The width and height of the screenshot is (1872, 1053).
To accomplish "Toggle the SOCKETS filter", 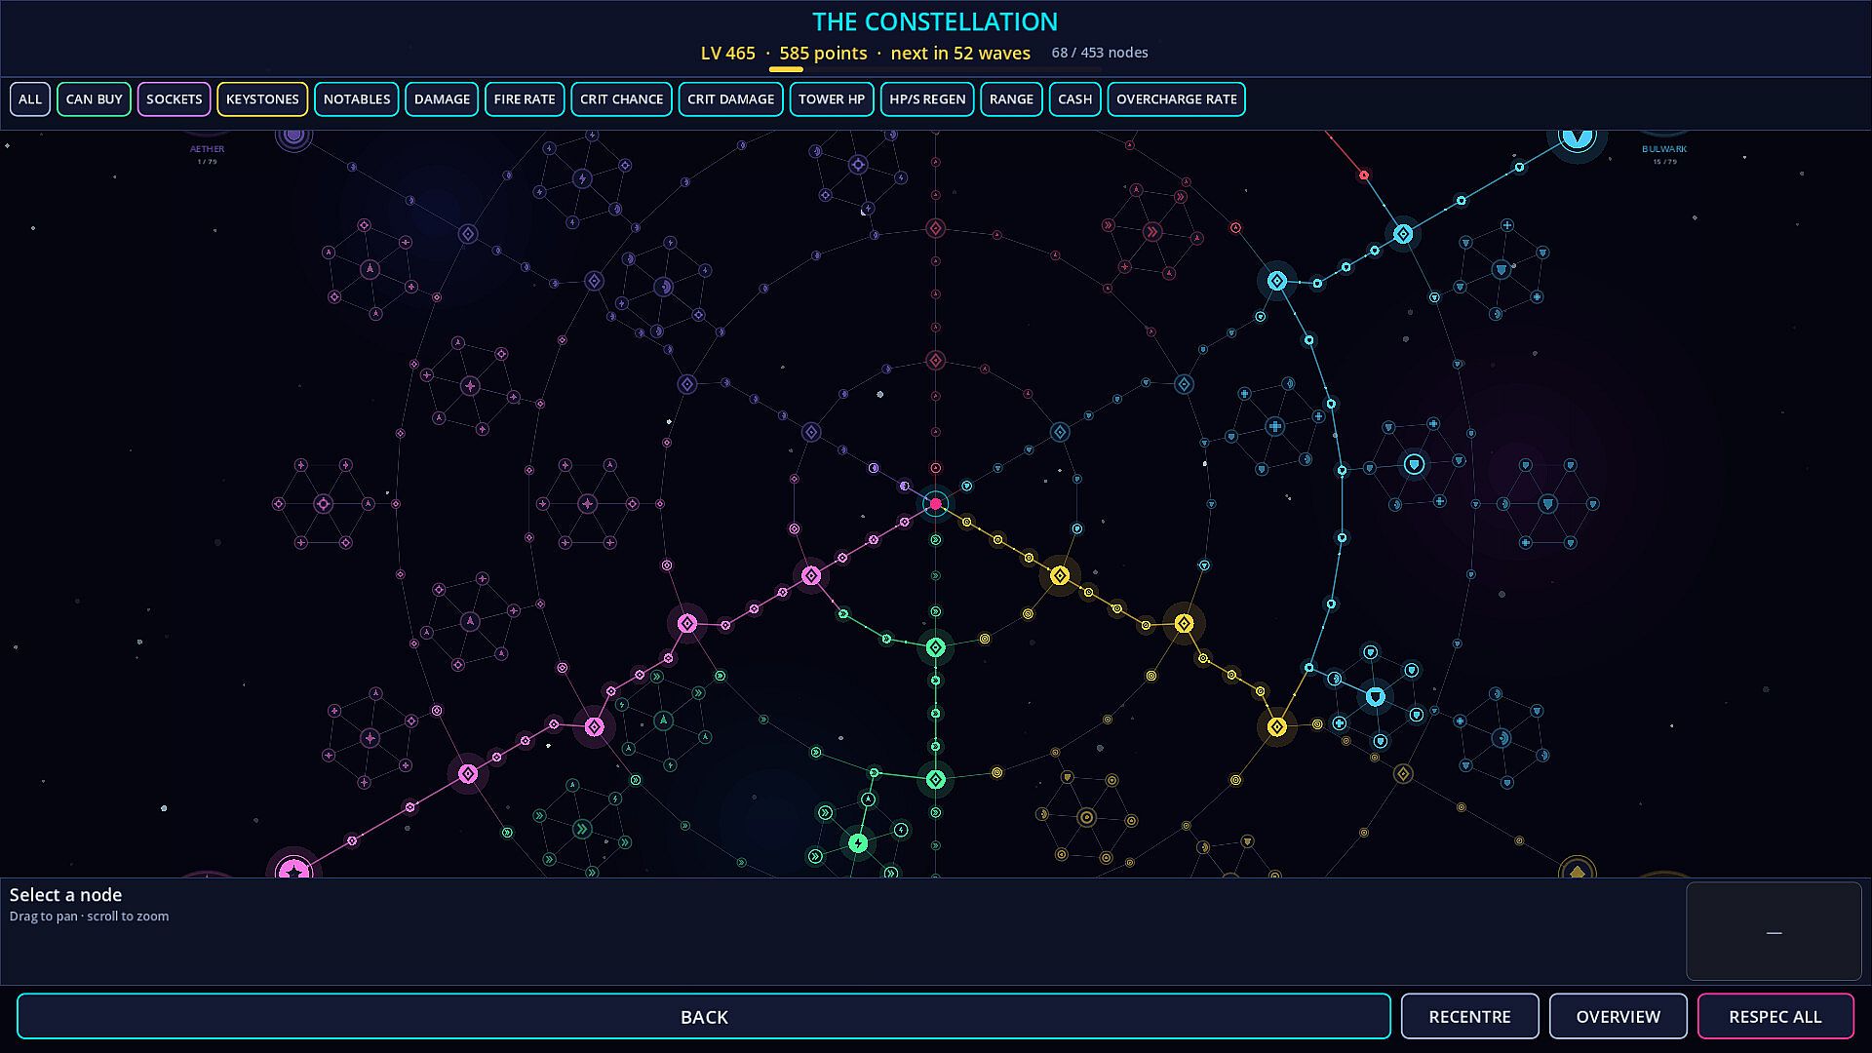I will [x=175, y=99].
